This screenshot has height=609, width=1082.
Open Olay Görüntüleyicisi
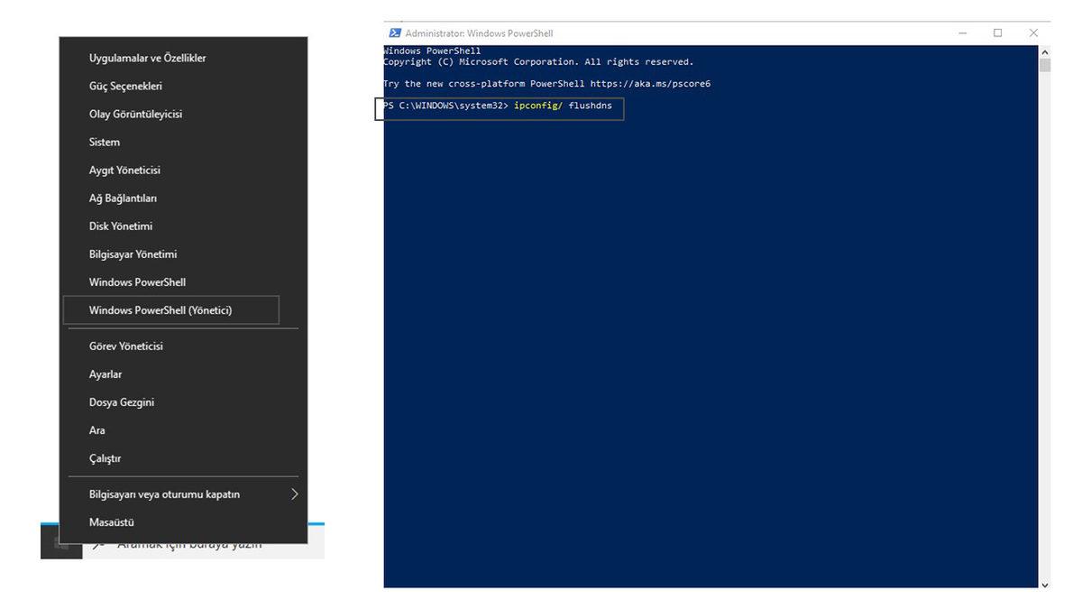[135, 115]
